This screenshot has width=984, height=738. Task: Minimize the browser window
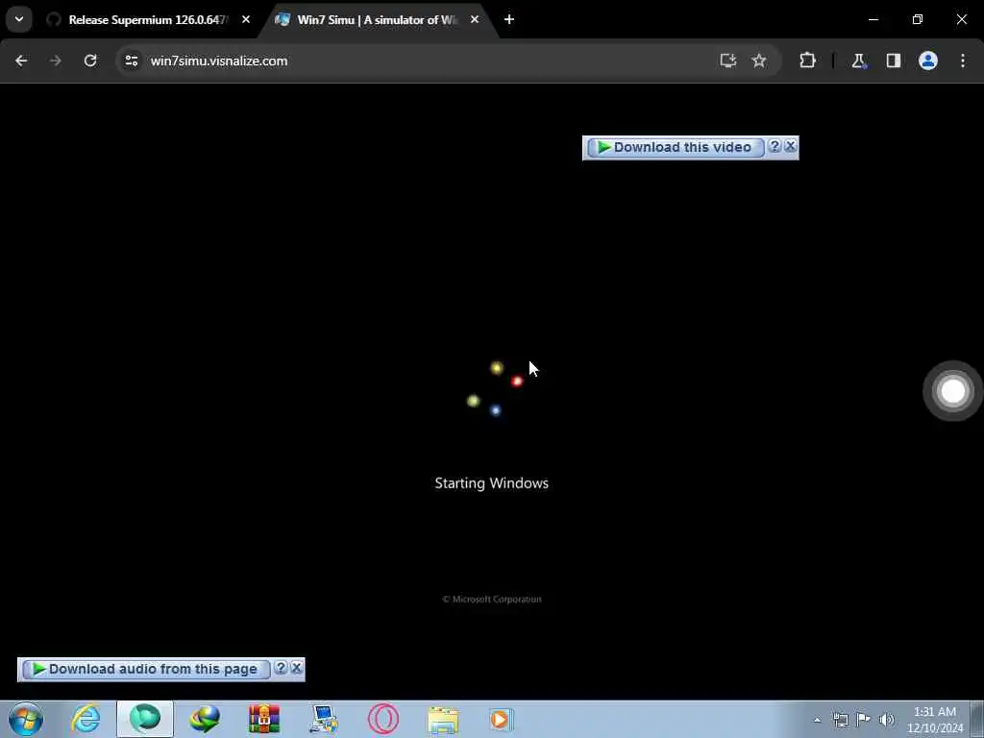tap(873, 19)
